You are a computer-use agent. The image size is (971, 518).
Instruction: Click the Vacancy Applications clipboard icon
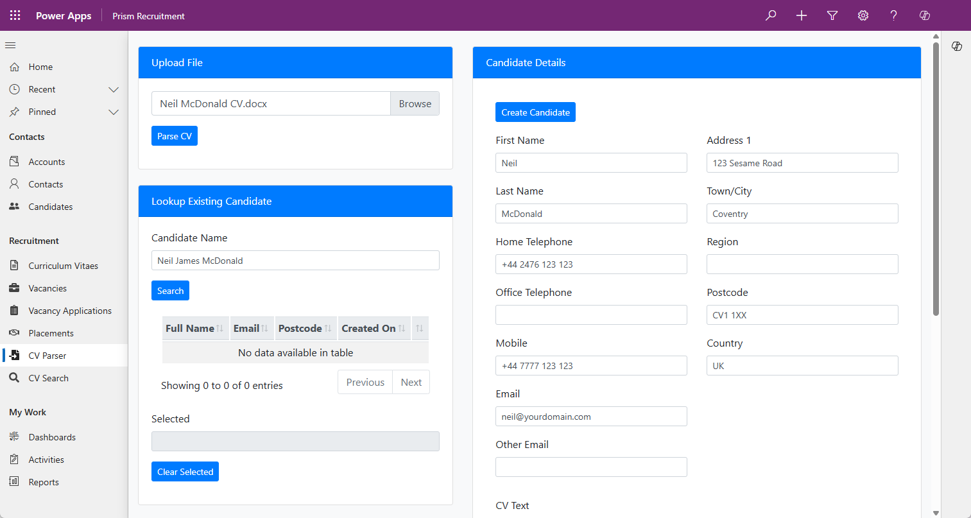click(14, 311)
